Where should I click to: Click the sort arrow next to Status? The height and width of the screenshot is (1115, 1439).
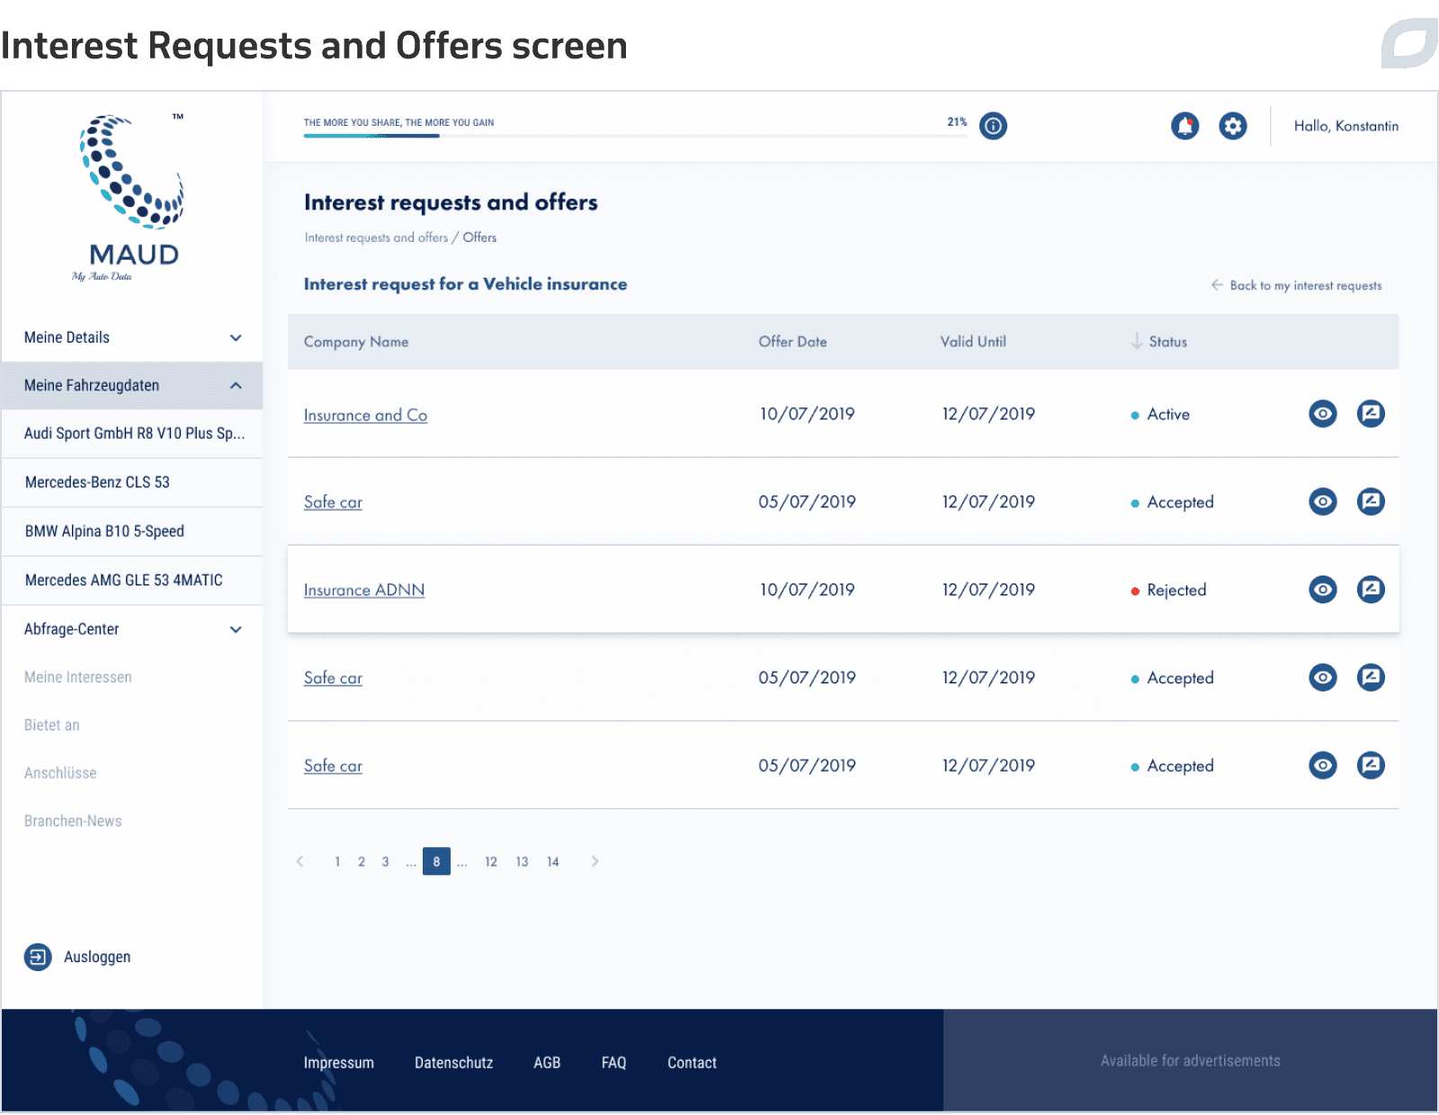[1137, 342]
